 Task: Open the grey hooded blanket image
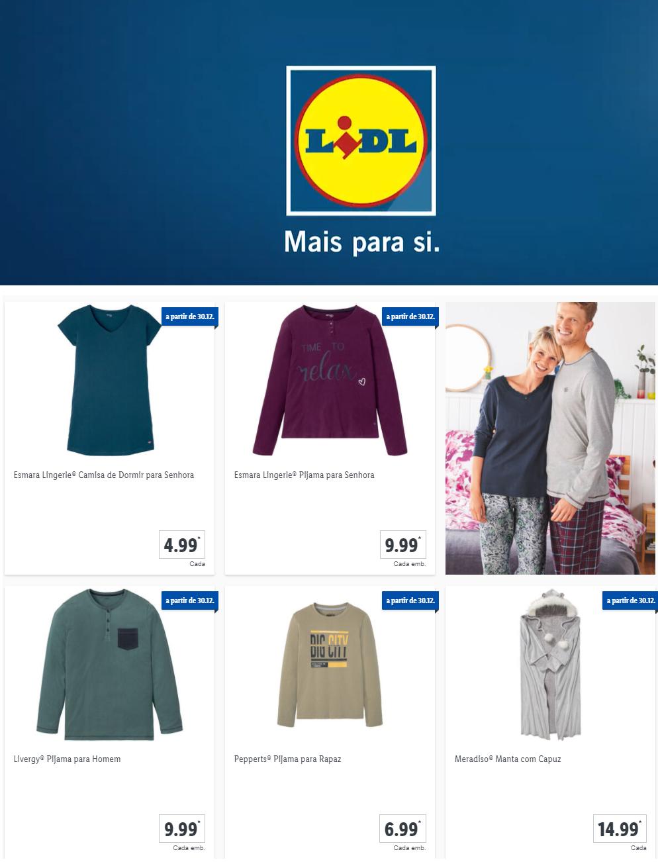click(x=550, y=665)
